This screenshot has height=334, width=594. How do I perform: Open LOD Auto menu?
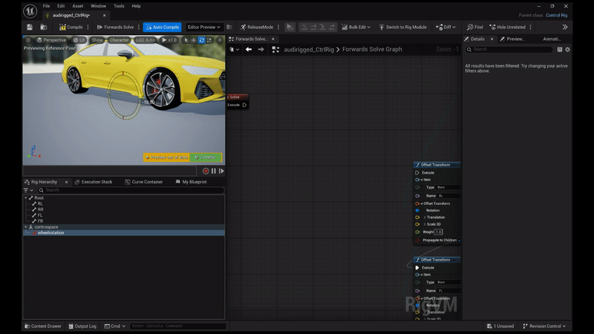(x=145, y=40)
